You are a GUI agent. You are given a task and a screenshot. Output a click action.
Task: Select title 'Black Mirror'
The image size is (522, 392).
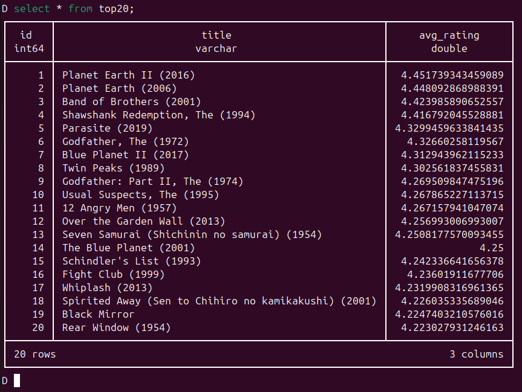[x=98, y=315]
